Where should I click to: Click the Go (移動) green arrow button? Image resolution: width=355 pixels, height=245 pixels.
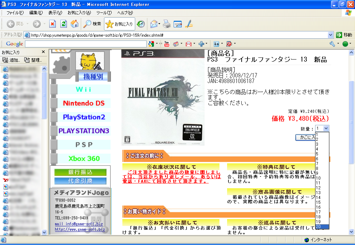344,35
